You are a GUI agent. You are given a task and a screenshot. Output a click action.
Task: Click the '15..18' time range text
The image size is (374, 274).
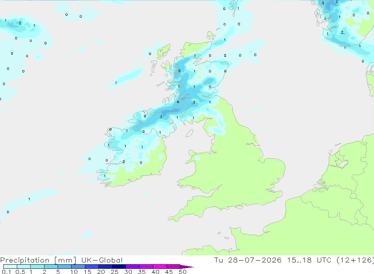[299, 260]
